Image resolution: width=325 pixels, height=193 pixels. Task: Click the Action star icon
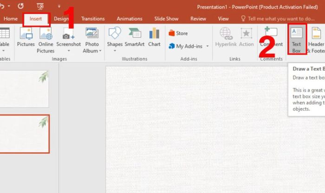pyautogui.click(x=246, y=33)
